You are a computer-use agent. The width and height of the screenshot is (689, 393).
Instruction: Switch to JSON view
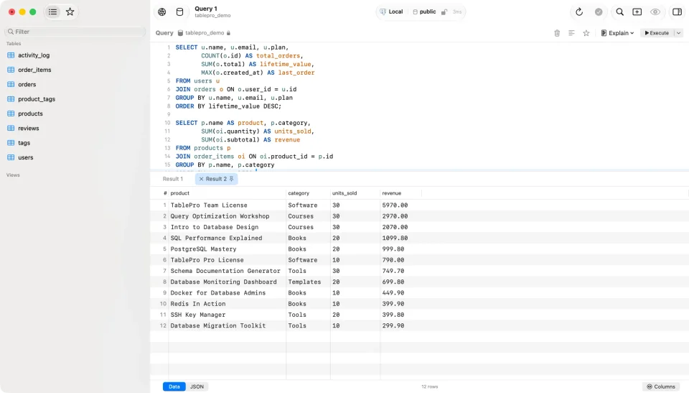(x=197, y=387)
